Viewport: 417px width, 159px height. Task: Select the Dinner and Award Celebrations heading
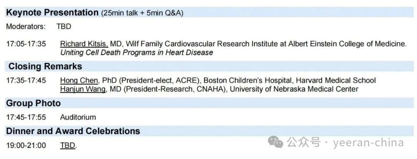click(73, 131)
